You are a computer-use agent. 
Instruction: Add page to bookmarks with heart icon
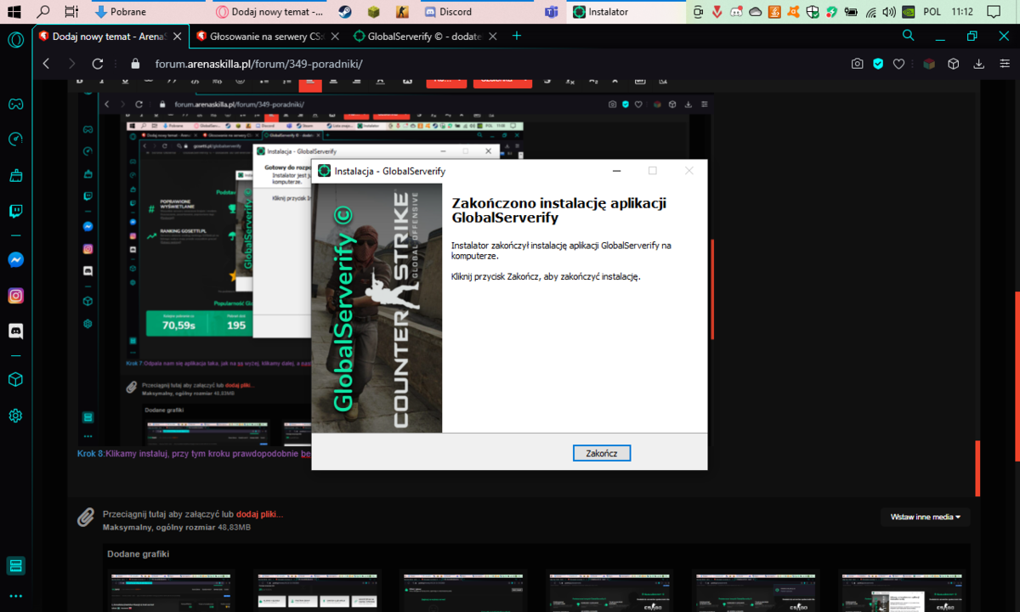898,64
